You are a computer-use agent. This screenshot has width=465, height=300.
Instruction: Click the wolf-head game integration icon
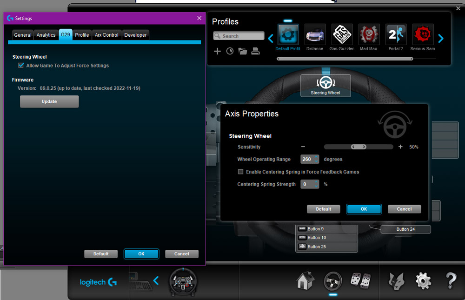[397, 281]
